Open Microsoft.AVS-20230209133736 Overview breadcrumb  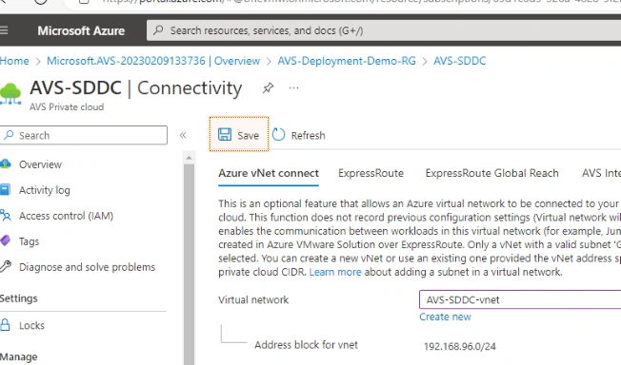(153, 61)
